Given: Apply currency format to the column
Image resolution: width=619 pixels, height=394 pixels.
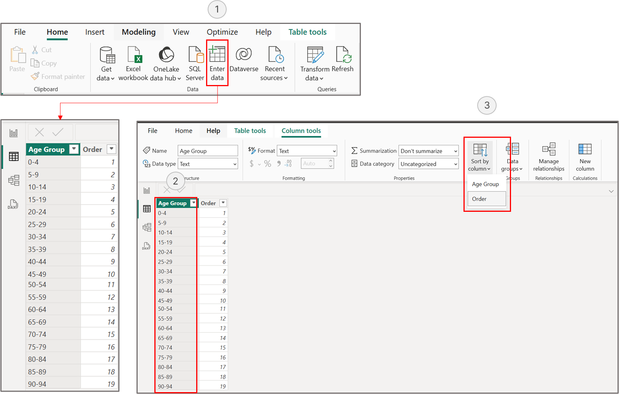Looking at the screenshot, I should [x=251, y=163].
